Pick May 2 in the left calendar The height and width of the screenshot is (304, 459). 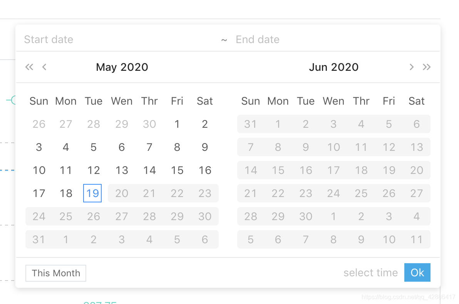coord(205,124)
